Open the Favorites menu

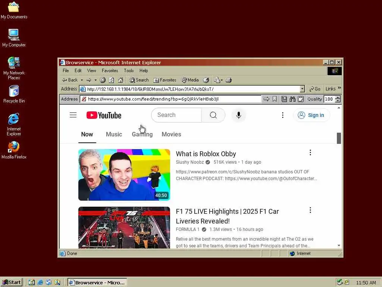pyautogui.click(x=110, y=71)
